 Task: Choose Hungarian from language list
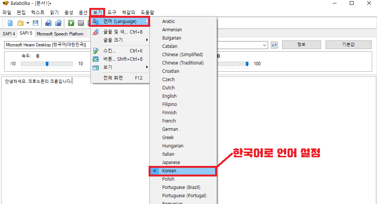(x=183, y=146)
